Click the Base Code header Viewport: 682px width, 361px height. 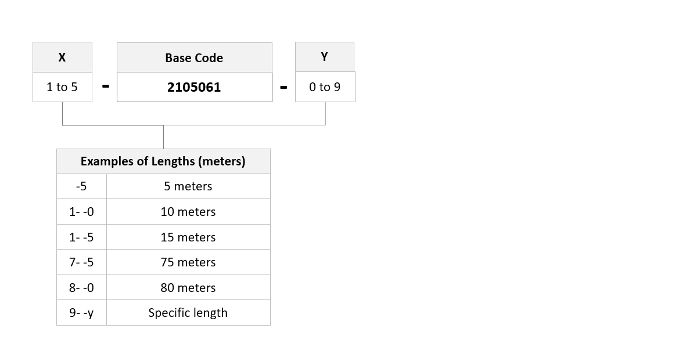(x=195, y=58)
